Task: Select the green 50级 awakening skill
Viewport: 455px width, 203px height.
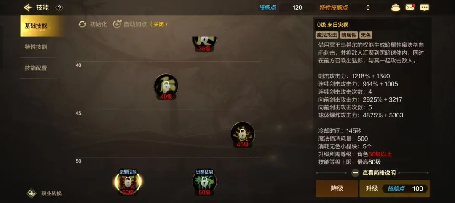Action: [204, 182]
